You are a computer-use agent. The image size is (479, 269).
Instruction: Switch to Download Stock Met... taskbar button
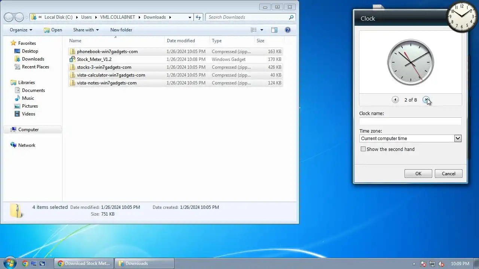[x=84, y=263]
